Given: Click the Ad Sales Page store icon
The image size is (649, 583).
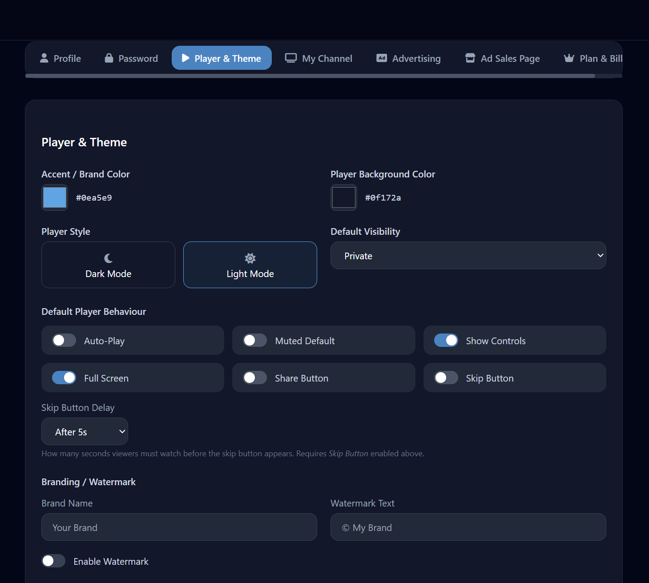Looking at the screenshot, I should pyautogui.click(x=470, y=58).
